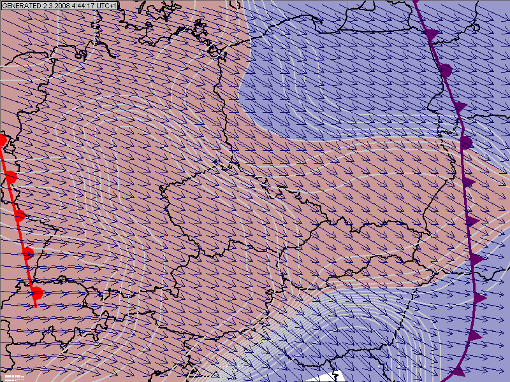Screen dimensions: 510x382
Task: Select the upper purple occluded front semicircle
Action: click(446, 69)
